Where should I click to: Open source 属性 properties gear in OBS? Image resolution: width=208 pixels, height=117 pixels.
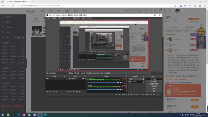(70, 73)
